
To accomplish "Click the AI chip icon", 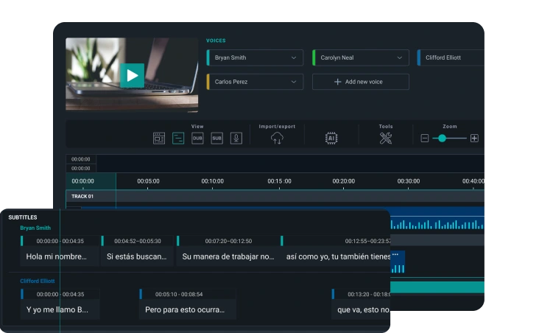I will pos(331,138).
